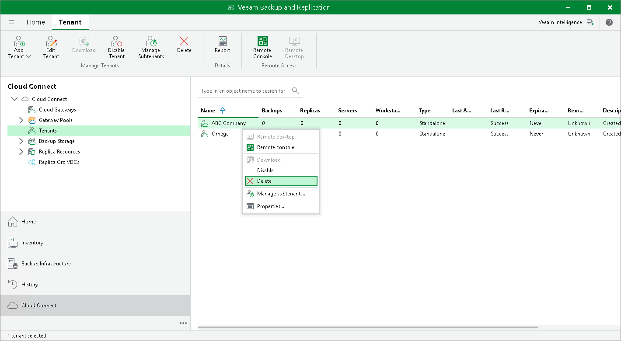The image size is (621, 341).
Task: Select the ABC Company tenant name
Action: (x=229, y=123)
